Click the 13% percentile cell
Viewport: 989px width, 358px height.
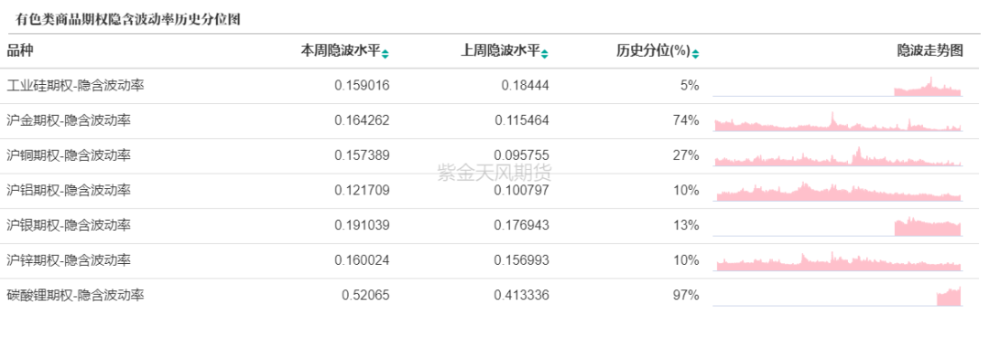(686, 226)
